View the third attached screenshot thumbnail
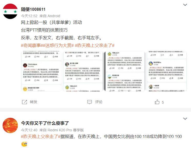The height and width of the screenshot is (148, 191). coord(125,71)
